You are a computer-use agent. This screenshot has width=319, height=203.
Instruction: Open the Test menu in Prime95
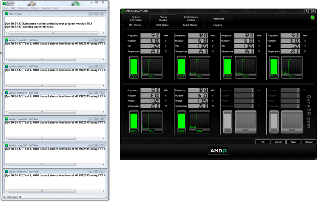pyautogui.click(x=6, y=8)
